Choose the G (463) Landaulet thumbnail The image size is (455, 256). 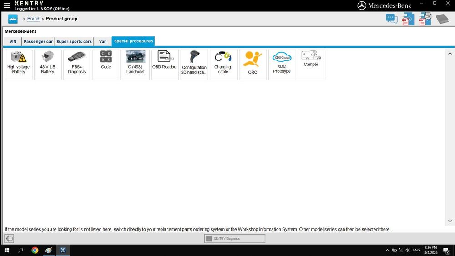coord(136,65)
